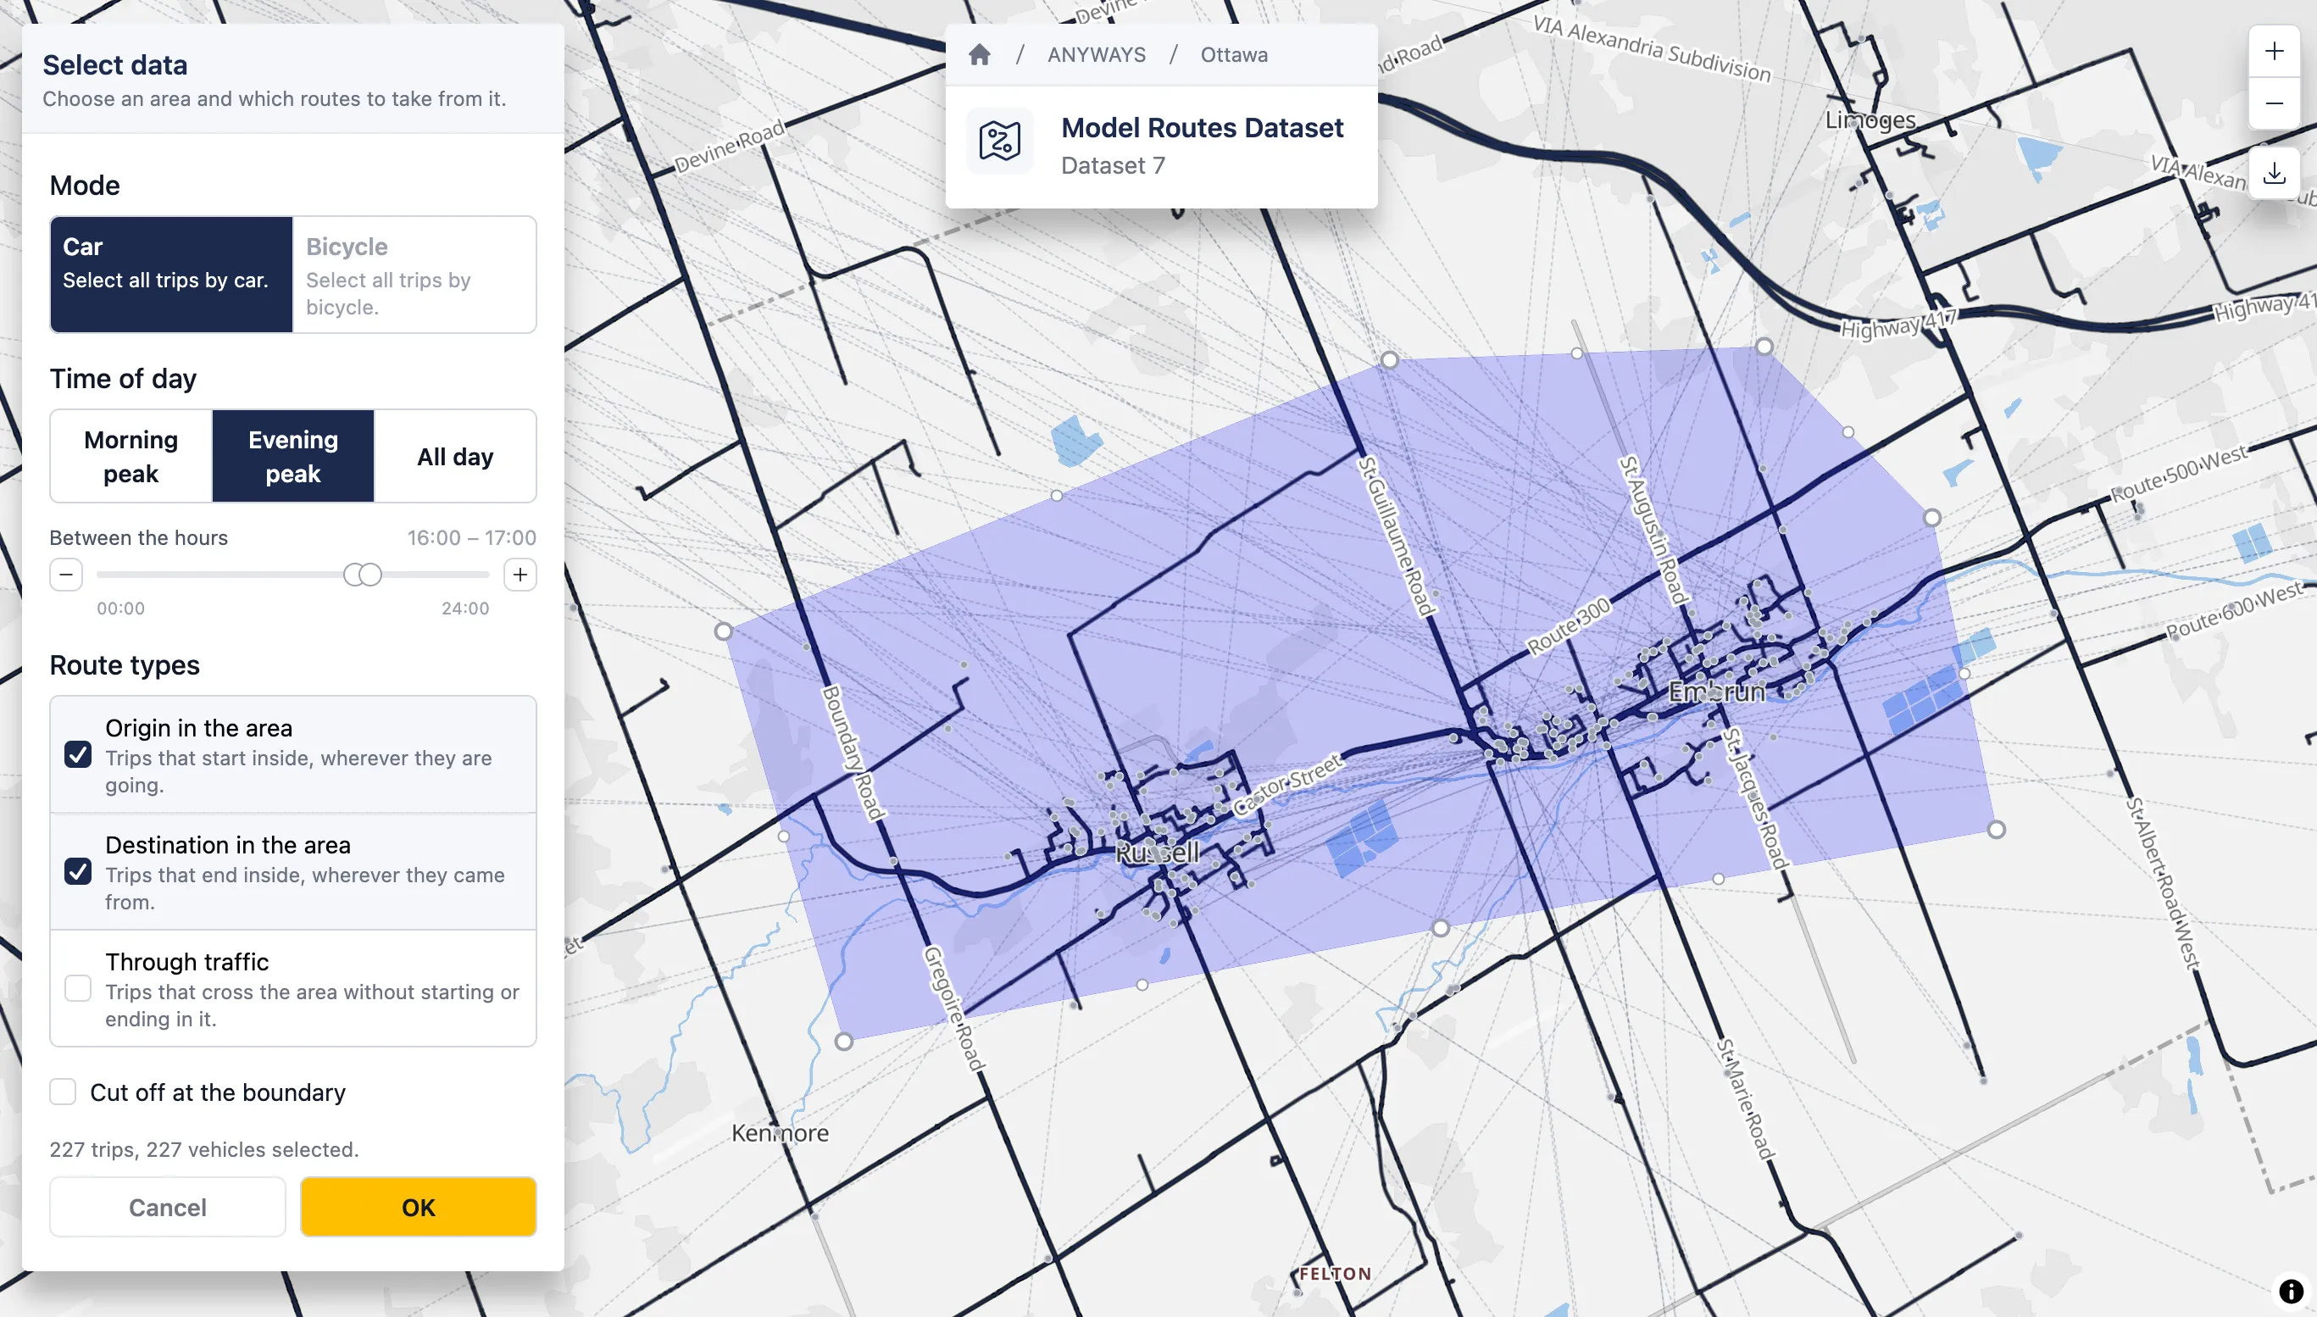The image size is (2317, 1317).
Task: Click the Embrun town label on map
Action: [1716, 692]
